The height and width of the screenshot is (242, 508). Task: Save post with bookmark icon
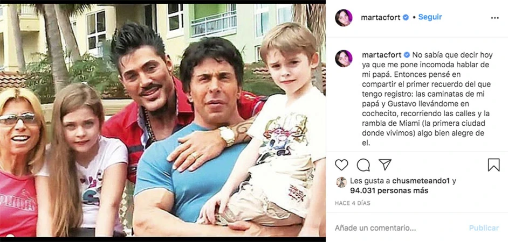[x=494, y=165]
